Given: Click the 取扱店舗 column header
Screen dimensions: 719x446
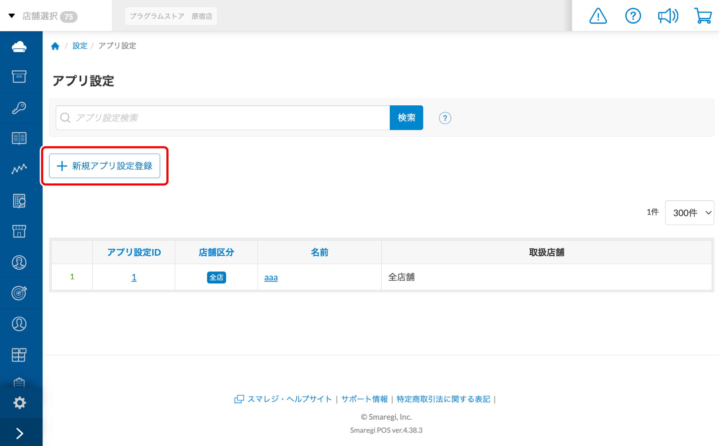Looking at the screenshot, I should [547, 252].
